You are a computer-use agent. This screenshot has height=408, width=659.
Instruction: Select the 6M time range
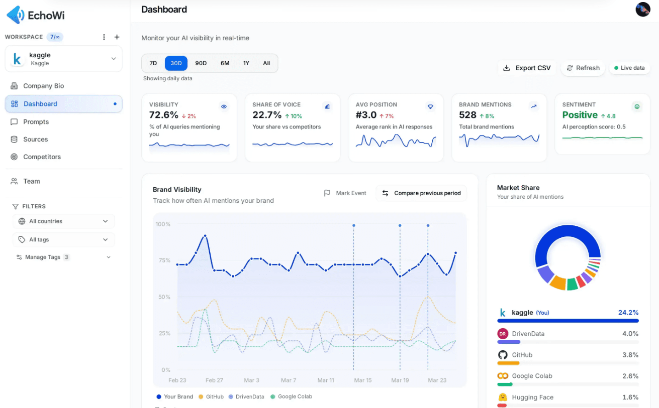pos(225,63)
